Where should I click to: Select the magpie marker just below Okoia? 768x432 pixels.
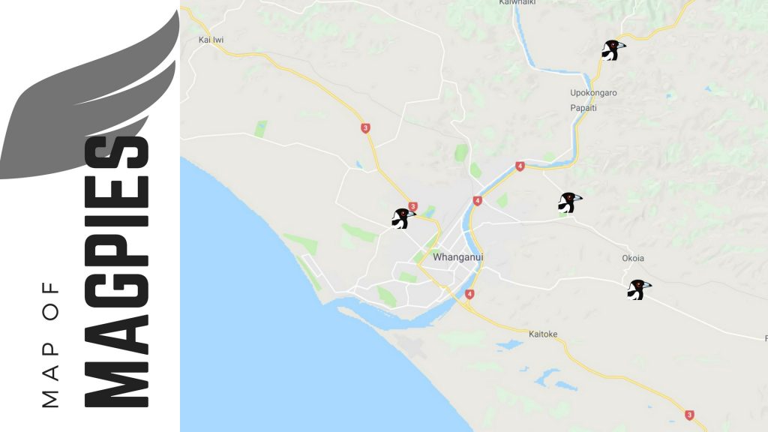(x=639, y=289)
